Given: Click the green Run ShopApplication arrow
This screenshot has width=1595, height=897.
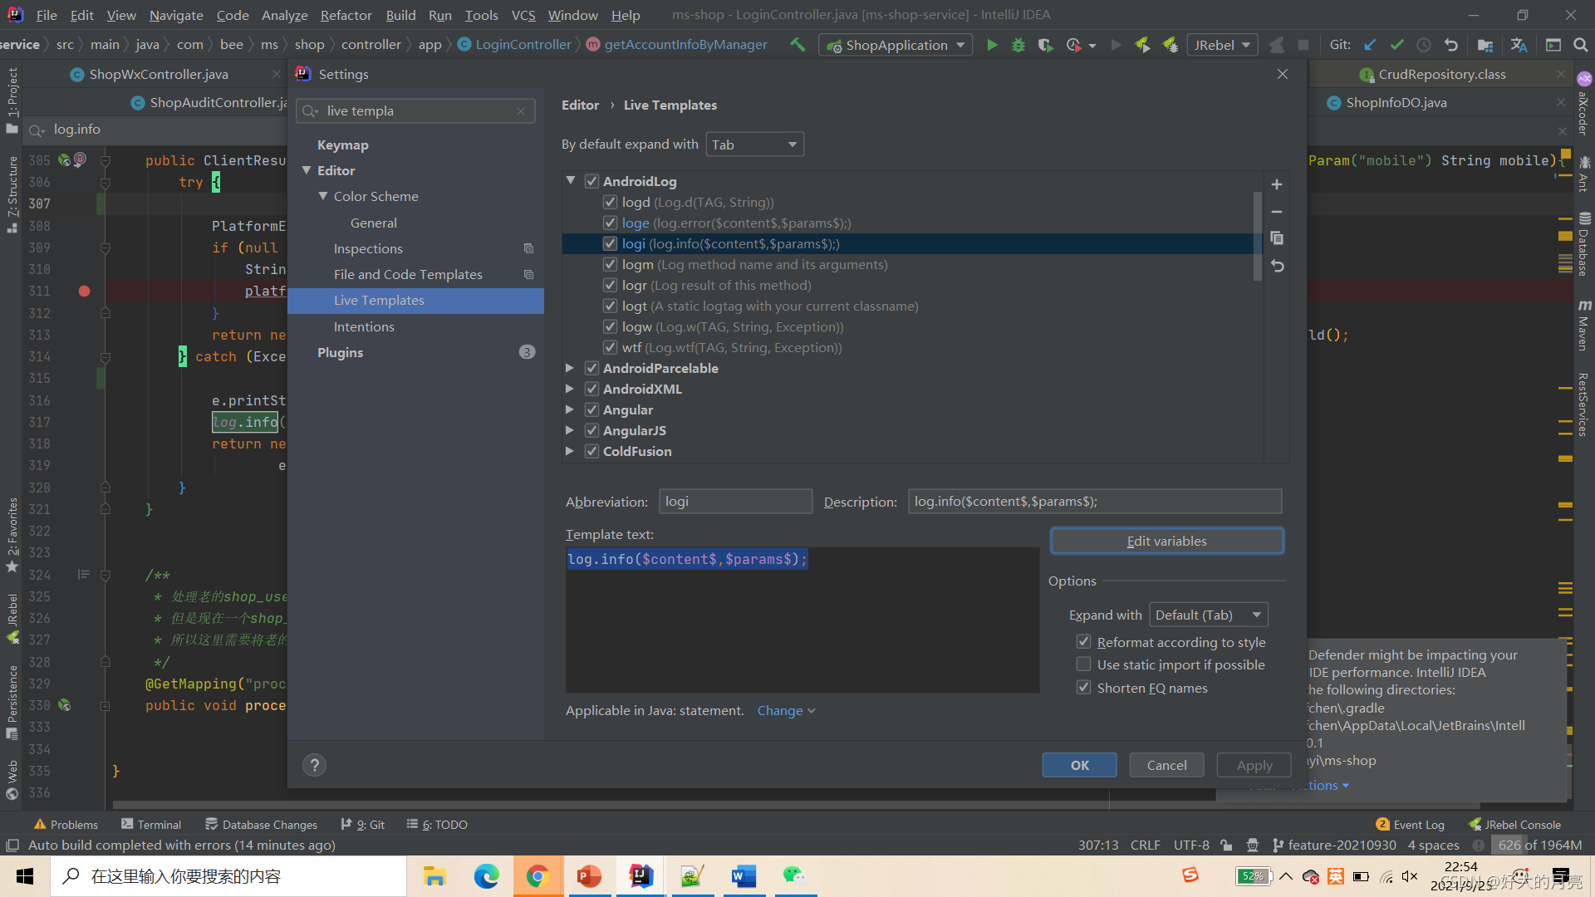Looking at the screenshot, I should 992,45.
